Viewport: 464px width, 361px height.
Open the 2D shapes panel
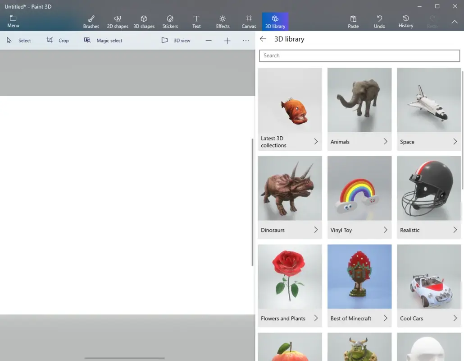point(117,21)
